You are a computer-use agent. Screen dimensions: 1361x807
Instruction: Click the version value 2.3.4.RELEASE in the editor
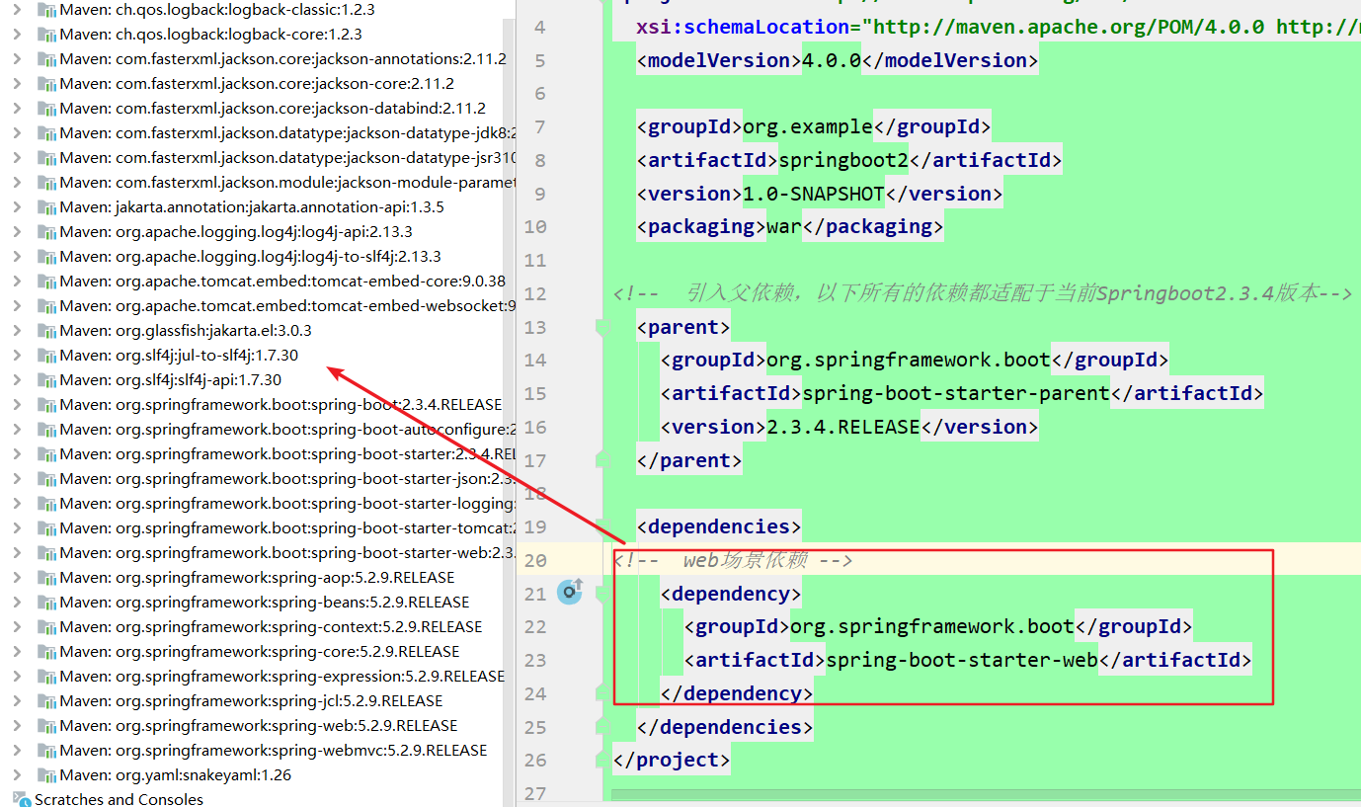[842, 427]
